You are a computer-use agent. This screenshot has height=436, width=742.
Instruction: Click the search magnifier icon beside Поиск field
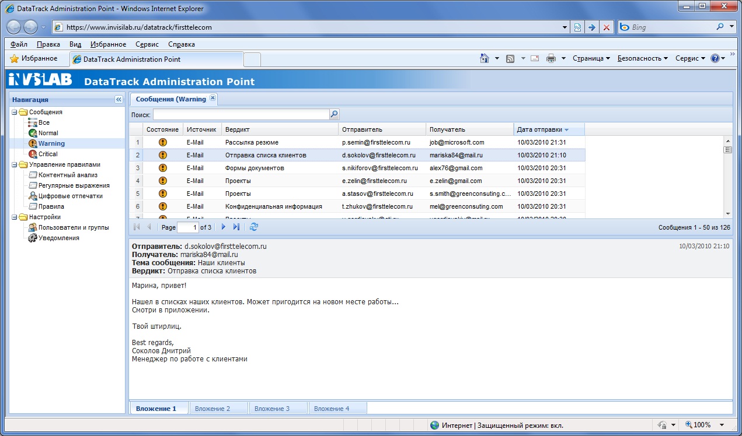click(x=335, y=115)
